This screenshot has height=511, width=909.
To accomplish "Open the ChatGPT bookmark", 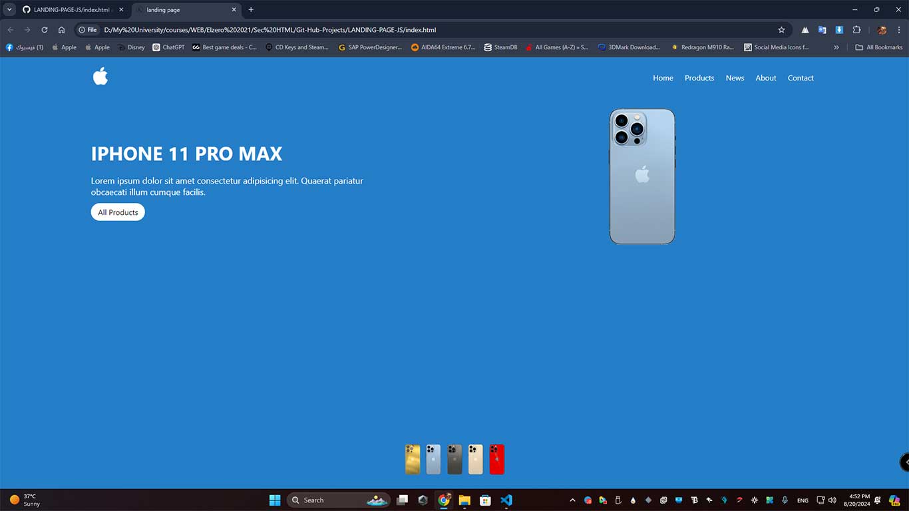I will 168,47.
